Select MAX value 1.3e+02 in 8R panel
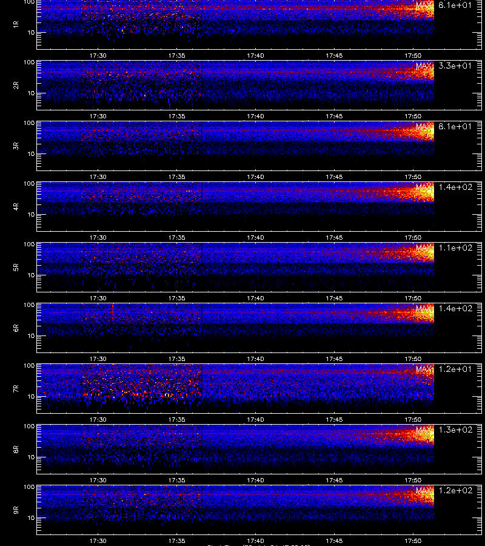The height and width of the screenshot is (546, 485). pyautogui.click(x=455, y=430)
